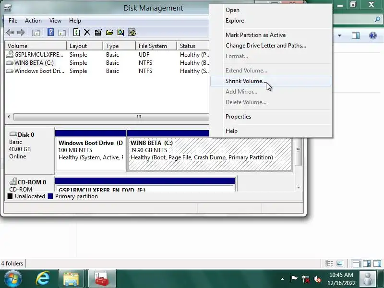
Task: Click the horizontal scrollbar thumb in volume list
Action: click(111, 117)
